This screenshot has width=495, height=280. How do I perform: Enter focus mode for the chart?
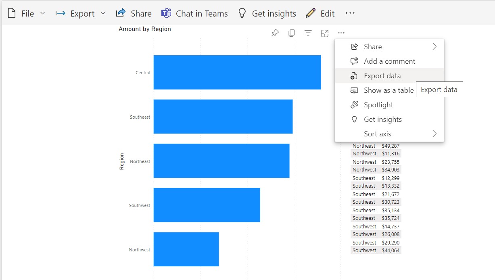pyautogui.click(x=325, y=33)
